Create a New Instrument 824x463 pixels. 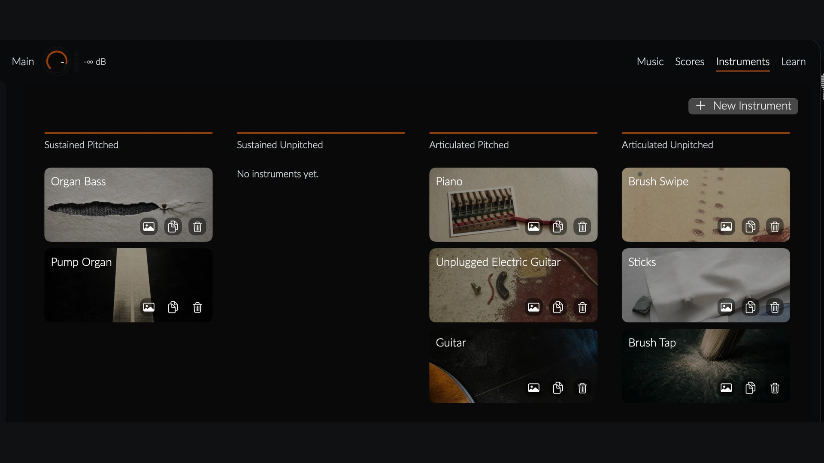coord(743,106)
